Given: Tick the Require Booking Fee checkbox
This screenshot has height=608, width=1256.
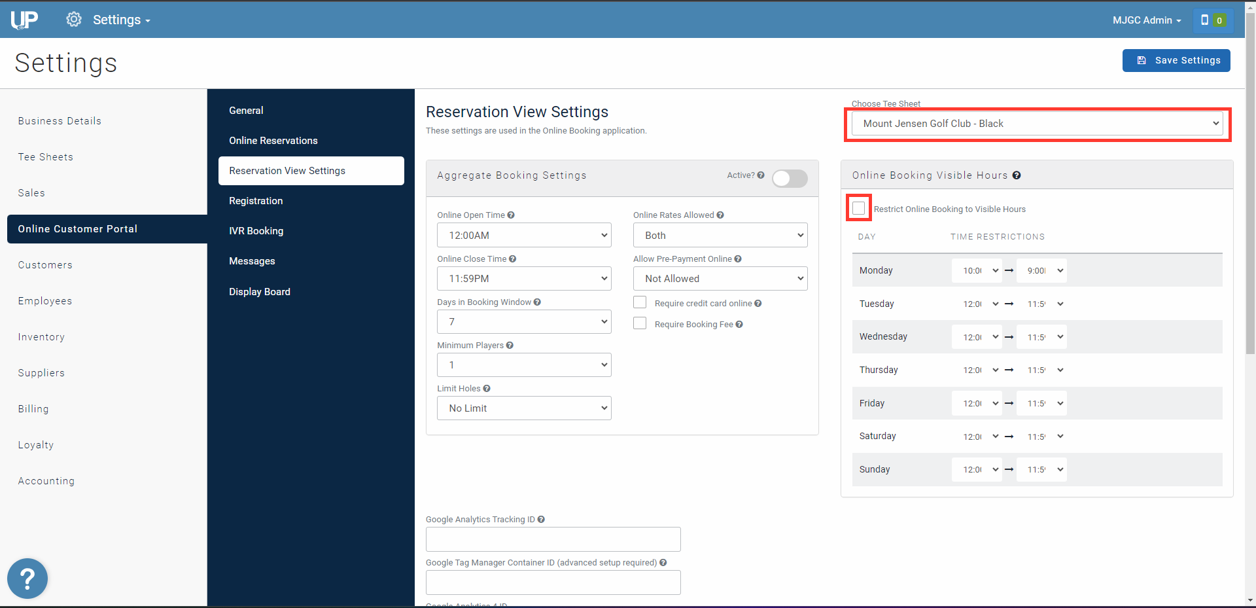Looking at the screenshot, I should (640, 323).
